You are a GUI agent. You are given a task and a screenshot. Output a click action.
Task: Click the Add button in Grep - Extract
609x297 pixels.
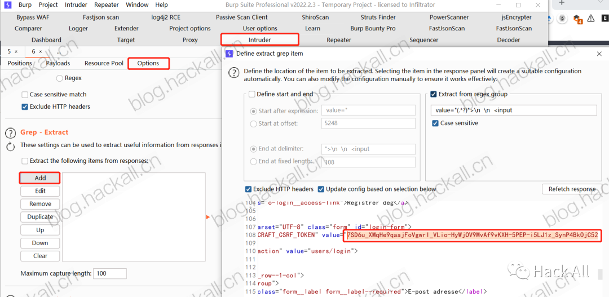point(40,178)
